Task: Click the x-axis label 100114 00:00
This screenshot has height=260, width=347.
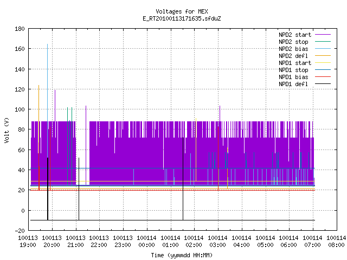Action: click(x=146, y=242)
